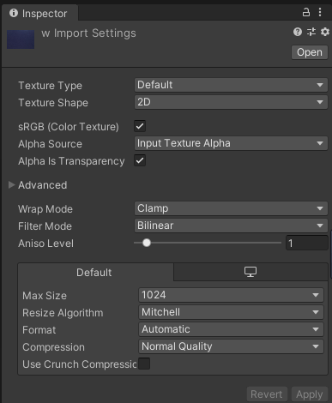Click the Inspector info icon
The width and height of the screenshot is (332, 403).
pyautogui.click(x=14, y=13)
